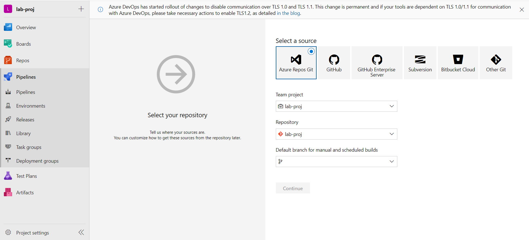This screenshot has width=529, height=240.
Task: Click the Project settings gear icon
Action: pyautogui.click(x=8, y=233)
